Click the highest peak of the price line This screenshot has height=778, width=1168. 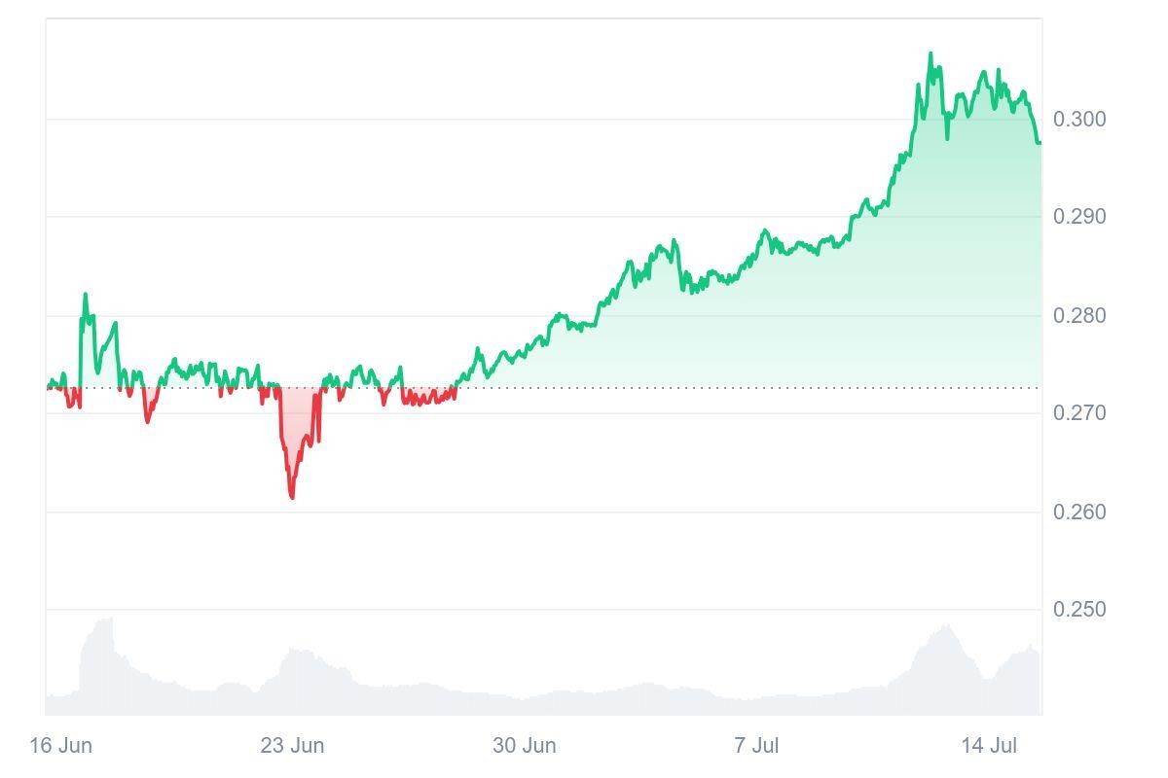931,54
